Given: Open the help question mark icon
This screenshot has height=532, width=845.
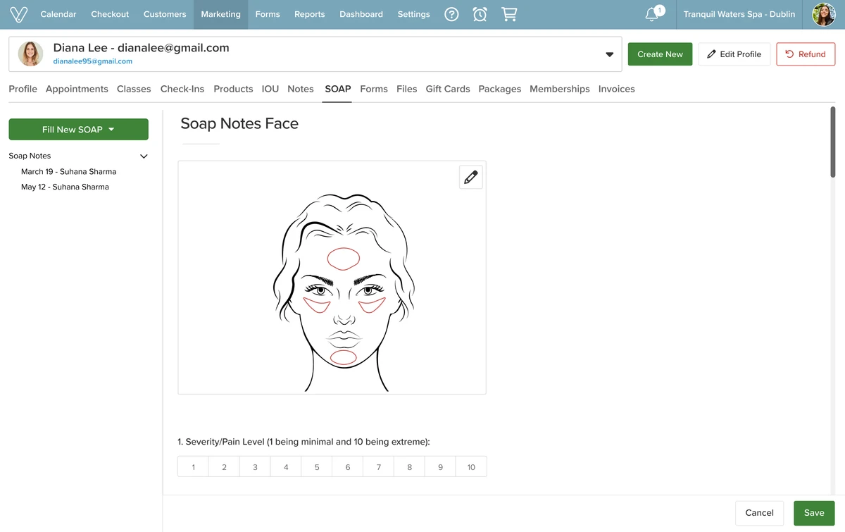Looking at the screenshot, I should point(452,14).
